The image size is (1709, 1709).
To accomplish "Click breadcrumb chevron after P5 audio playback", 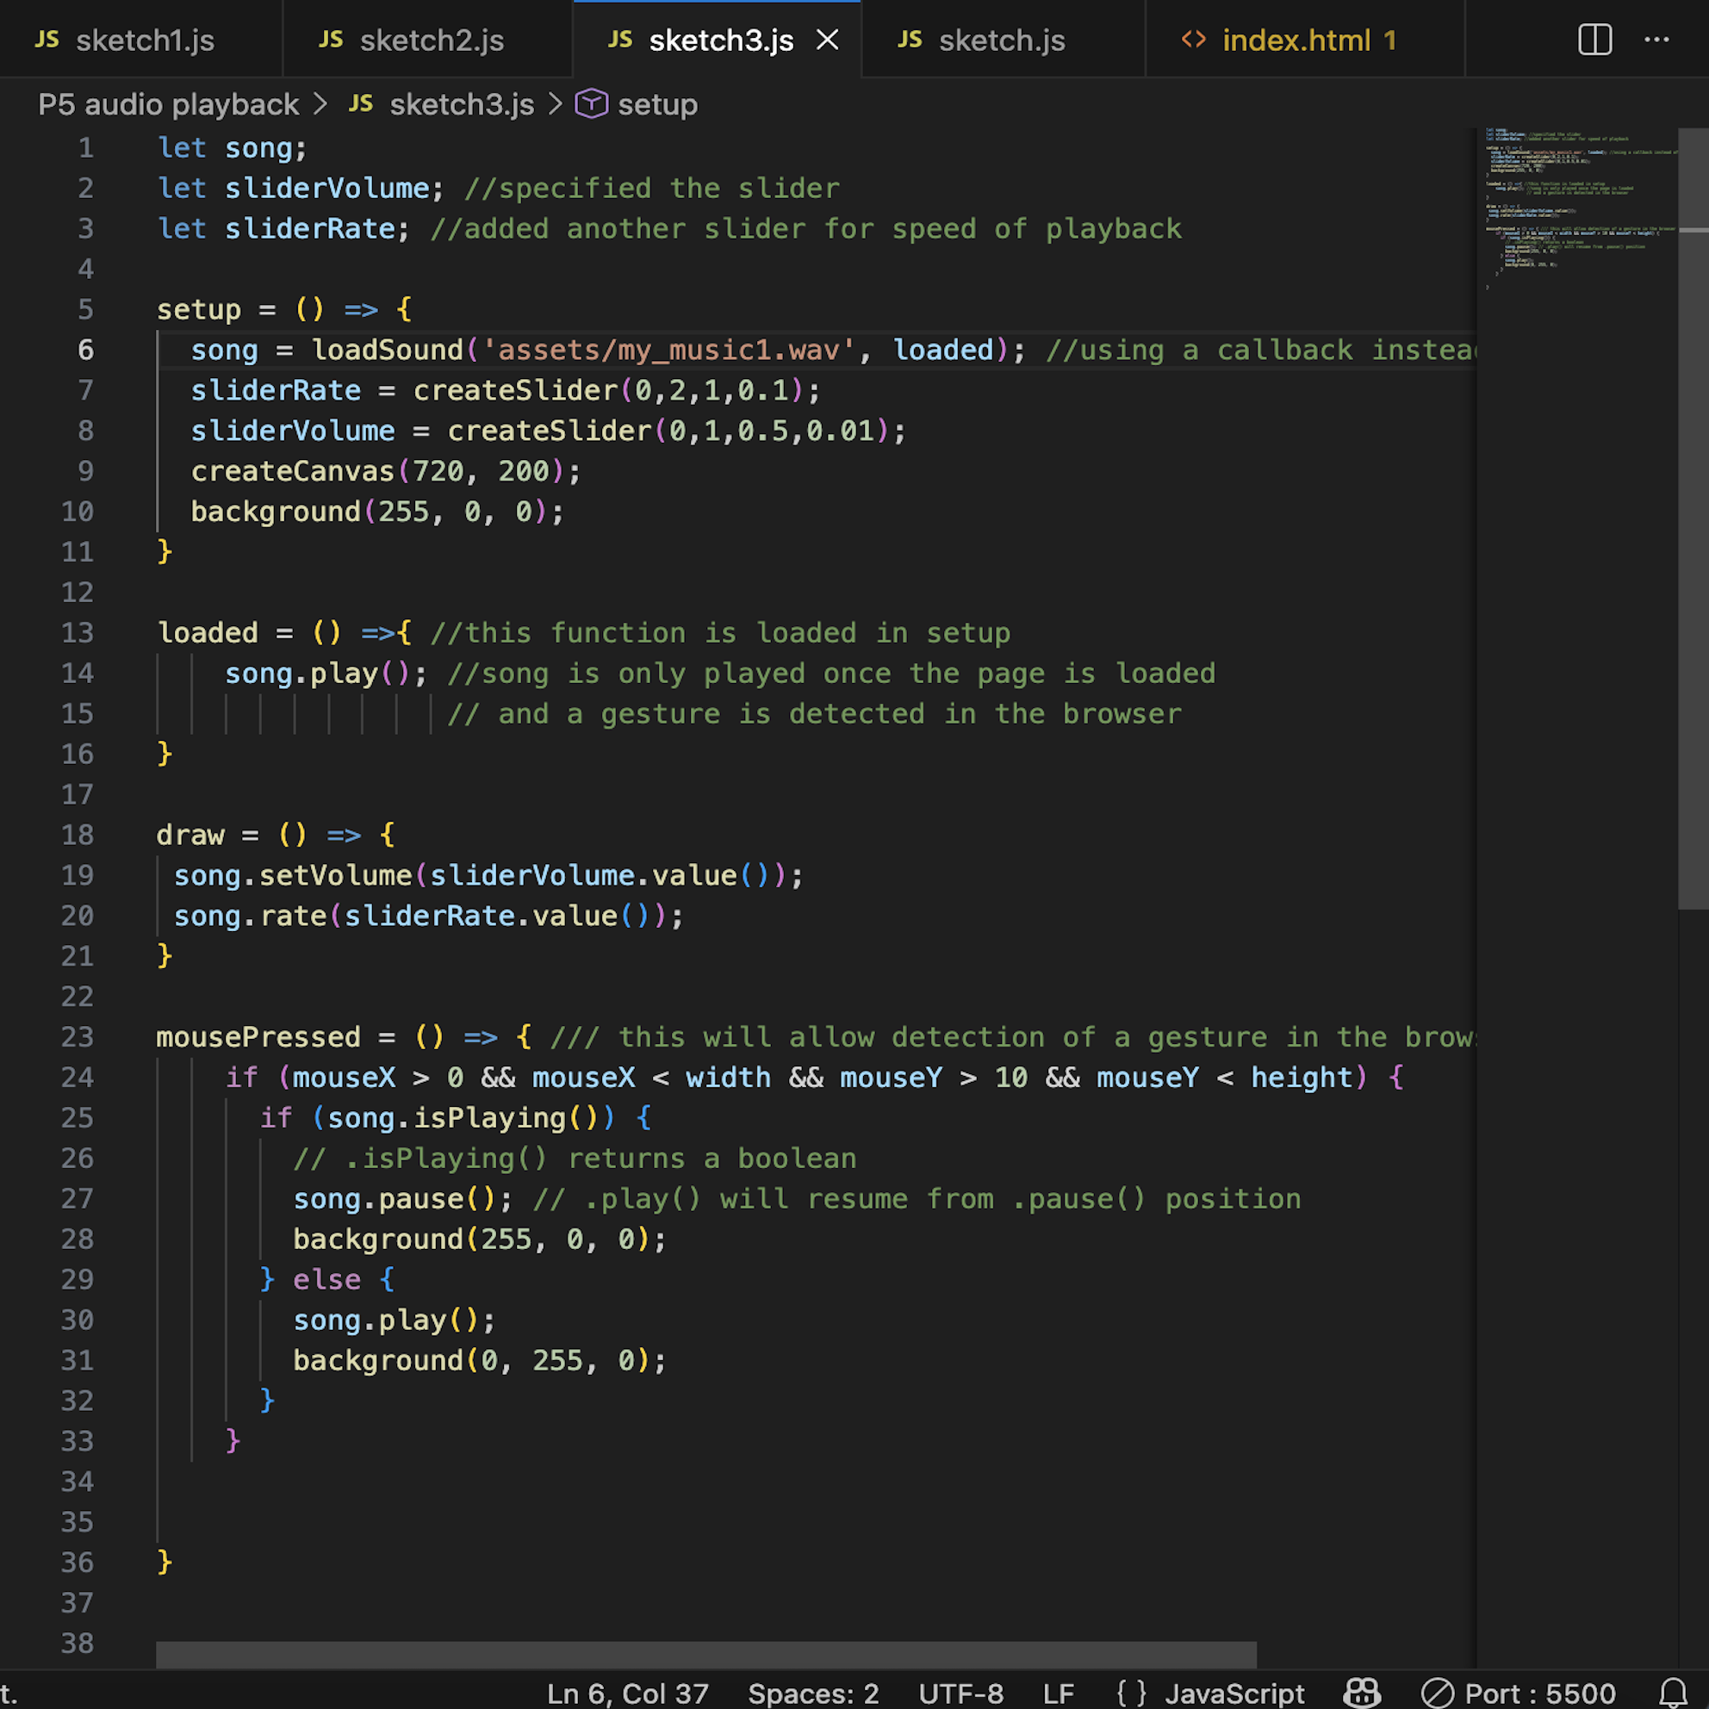I will coord(320,104).
